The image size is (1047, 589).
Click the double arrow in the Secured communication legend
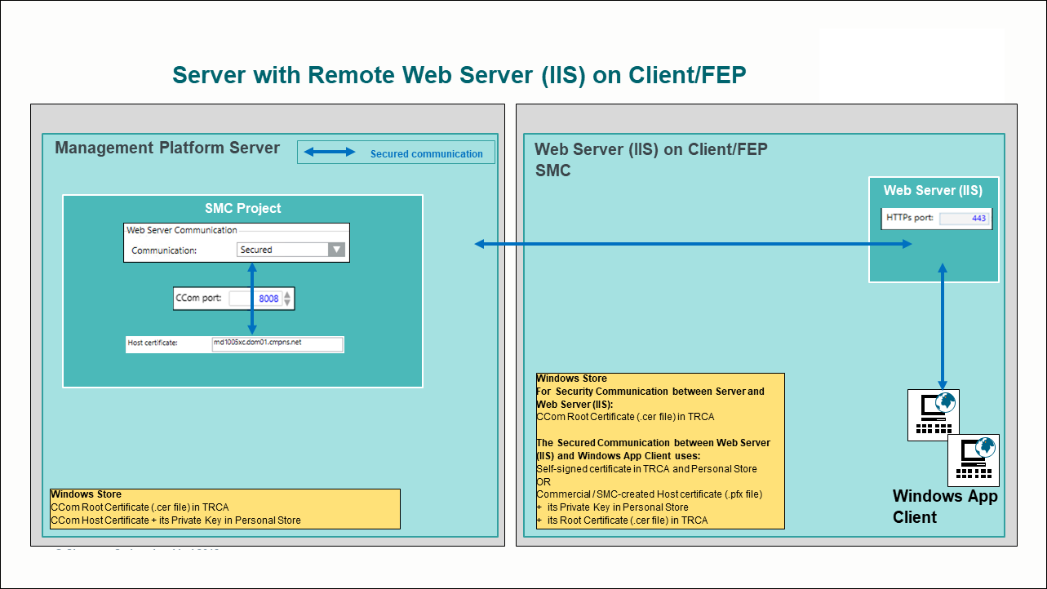coord(330,153)
